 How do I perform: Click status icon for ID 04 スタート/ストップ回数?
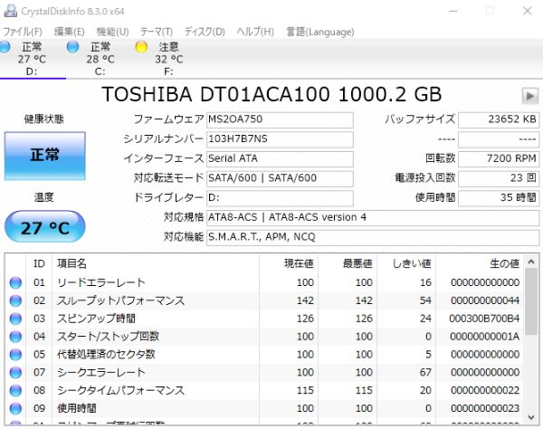tap(15, 337)
